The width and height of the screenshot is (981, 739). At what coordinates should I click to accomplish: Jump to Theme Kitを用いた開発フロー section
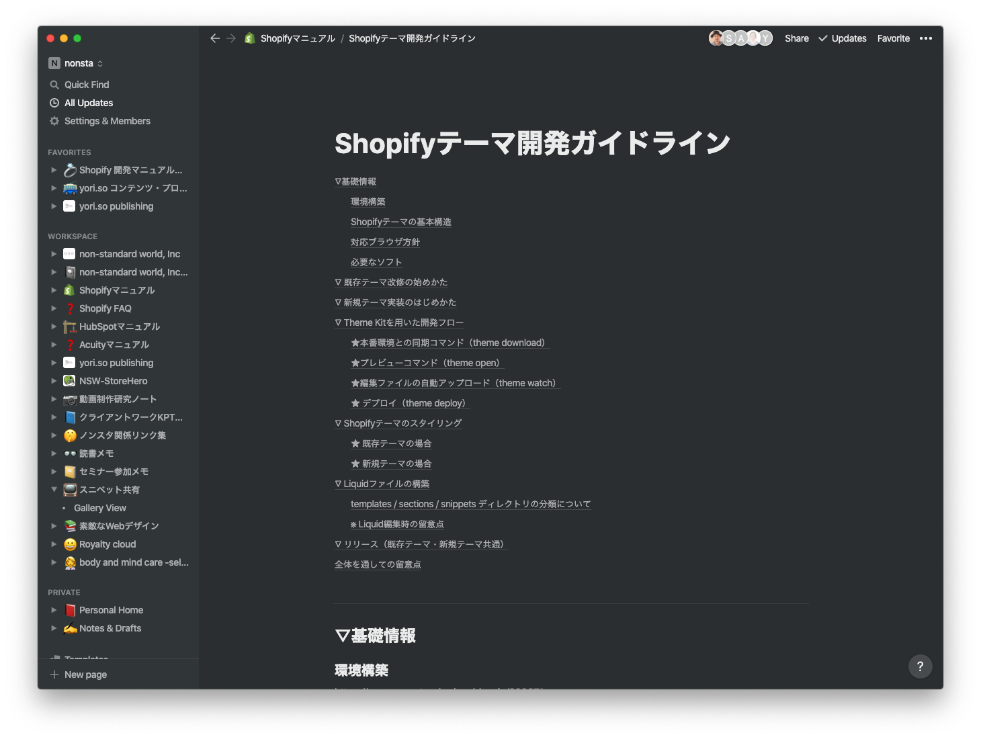click(x=399, y=322)
